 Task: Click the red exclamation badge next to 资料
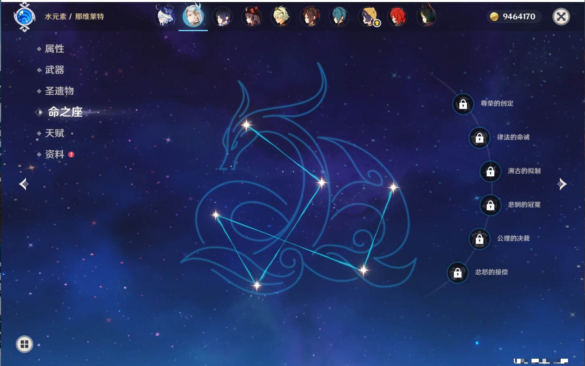[71, 154]
